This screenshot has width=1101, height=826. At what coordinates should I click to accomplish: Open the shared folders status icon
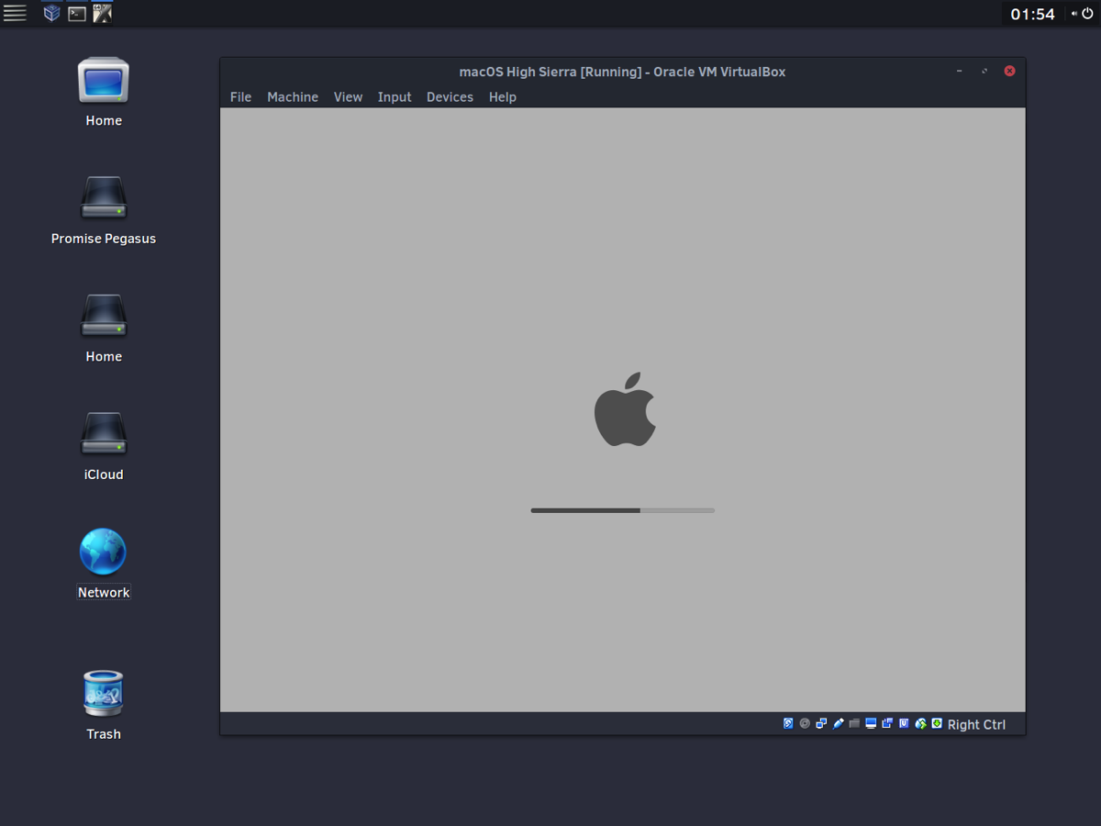coord(854,723)
